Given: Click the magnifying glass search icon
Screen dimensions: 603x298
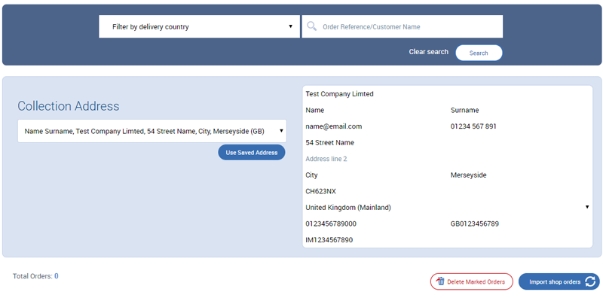Looking at the screenshot, I should coord(312,26).
